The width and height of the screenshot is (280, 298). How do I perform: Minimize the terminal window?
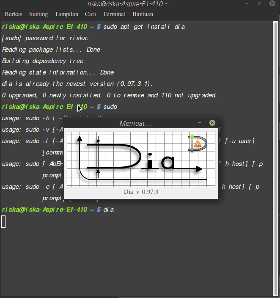(x=247, y=3)
